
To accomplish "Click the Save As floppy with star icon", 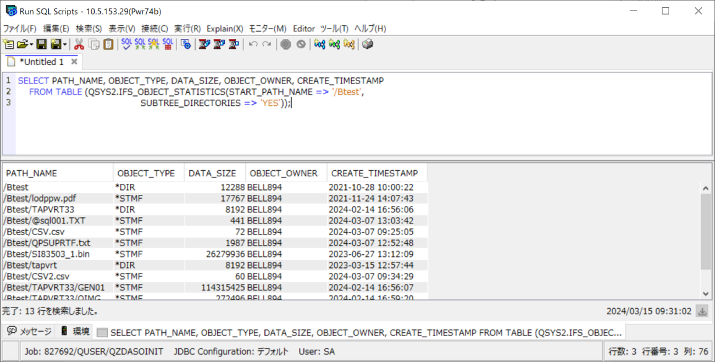I will (56, 44).
